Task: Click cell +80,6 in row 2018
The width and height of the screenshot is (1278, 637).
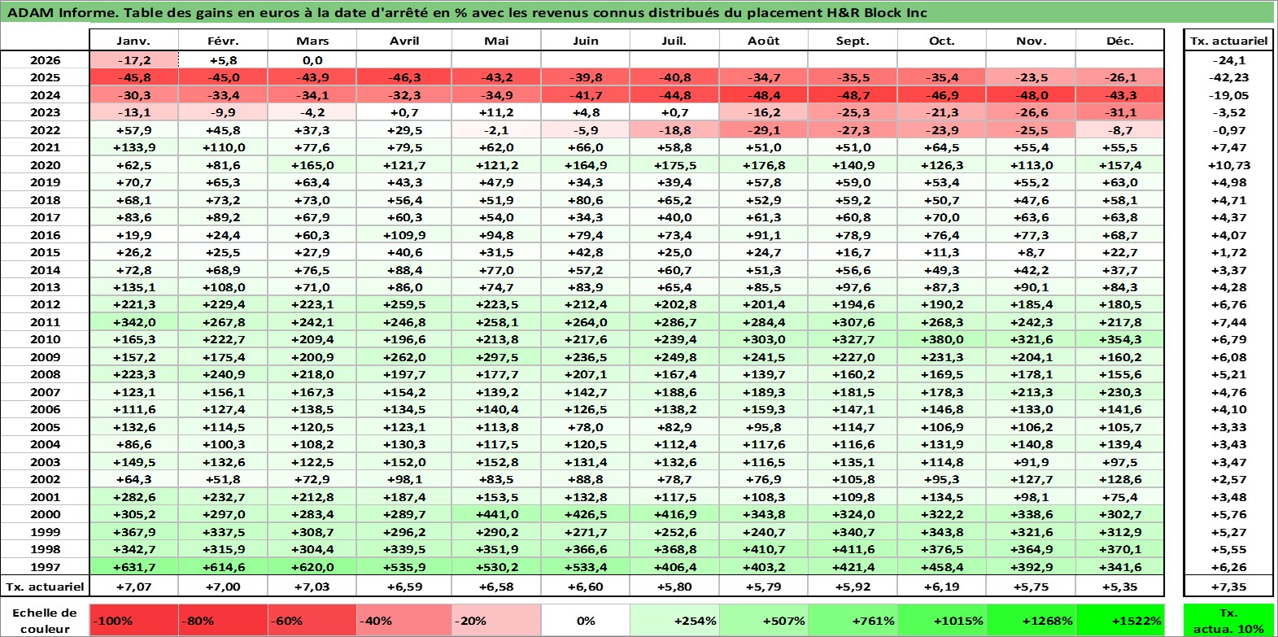Action: click(x=586, y=200)
